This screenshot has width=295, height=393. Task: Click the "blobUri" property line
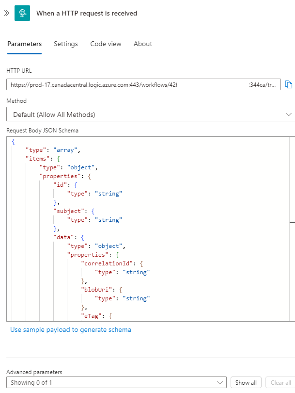point(101,290)
